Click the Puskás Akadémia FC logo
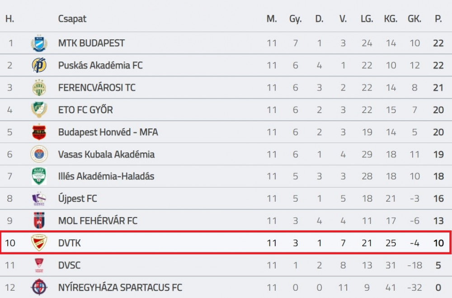 [x=39, y=66]
